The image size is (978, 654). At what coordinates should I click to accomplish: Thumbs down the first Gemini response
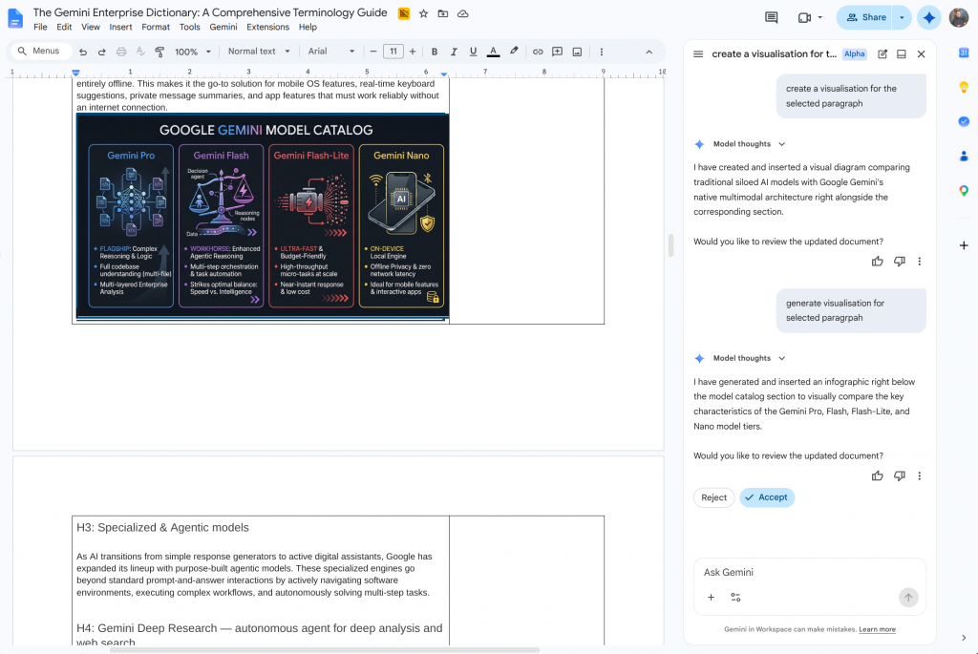pos(900,262)
